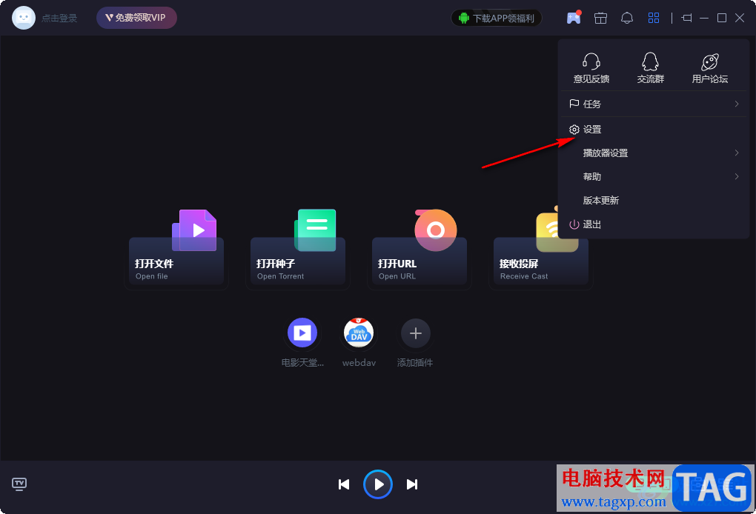
Task: Open the 任务 menu item
Action: pyautogui.click(x=653, y=104)
